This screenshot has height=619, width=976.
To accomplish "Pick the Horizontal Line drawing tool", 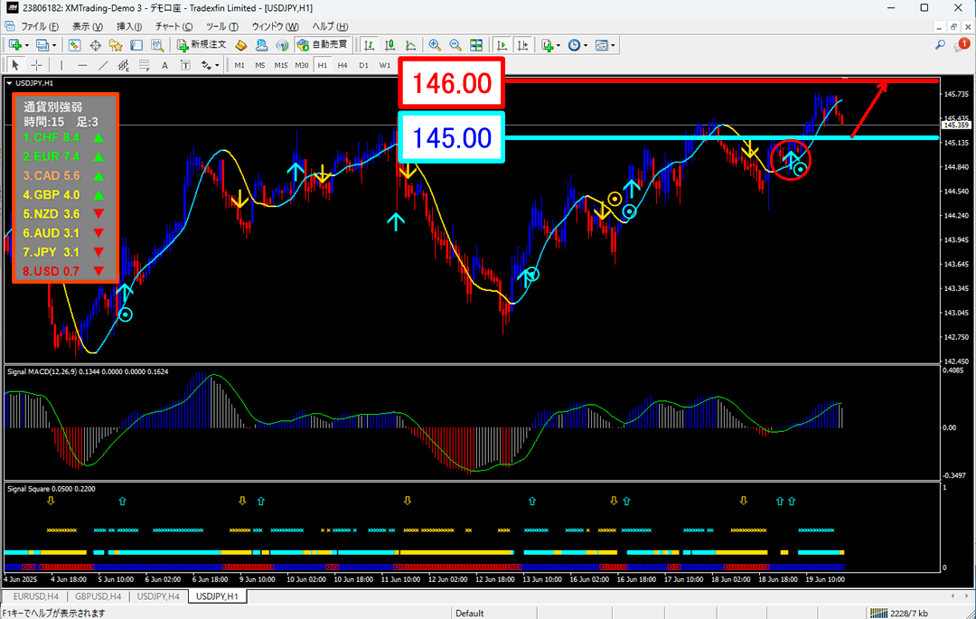I will 82,65.
